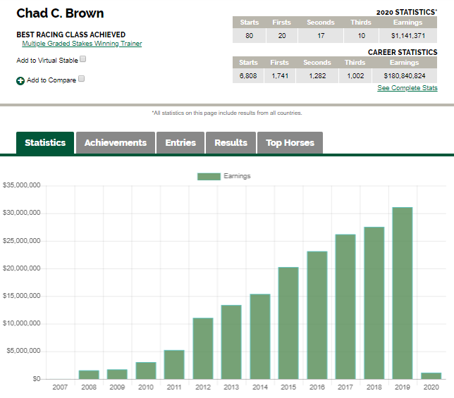454x398 pixels.
Task: Select the 2020 earnings bar
Action: (431, 376)
